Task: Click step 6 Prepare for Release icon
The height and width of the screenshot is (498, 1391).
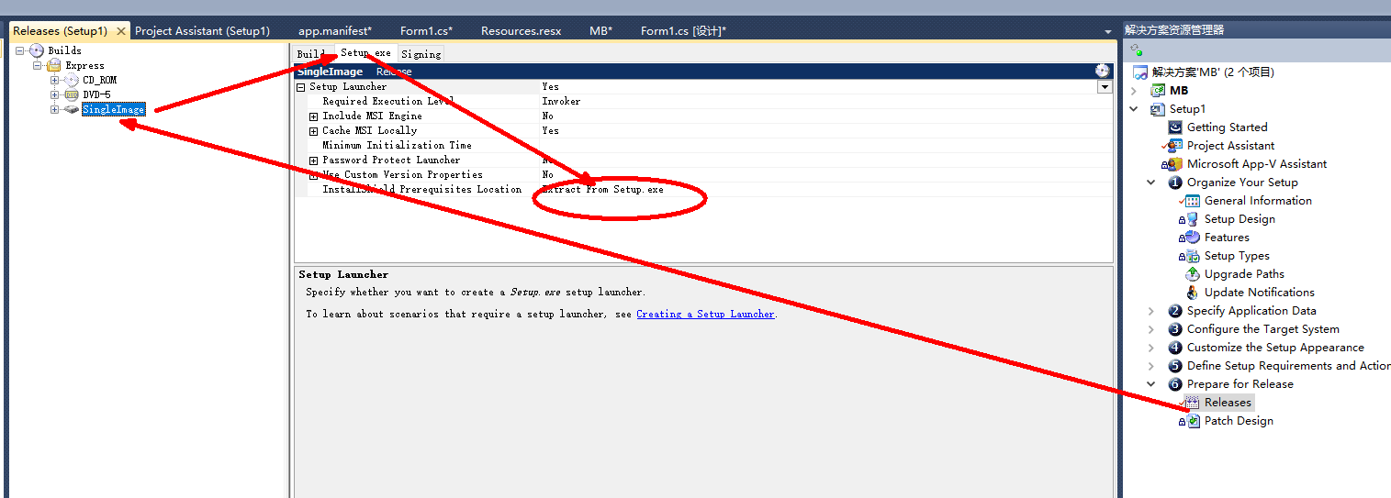Action: (x=1175, y=383)
